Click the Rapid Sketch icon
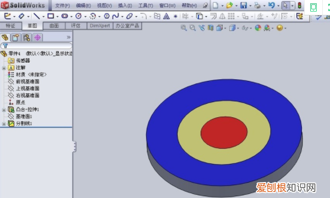This screenshot has height=198, width=330. [299, 16]
